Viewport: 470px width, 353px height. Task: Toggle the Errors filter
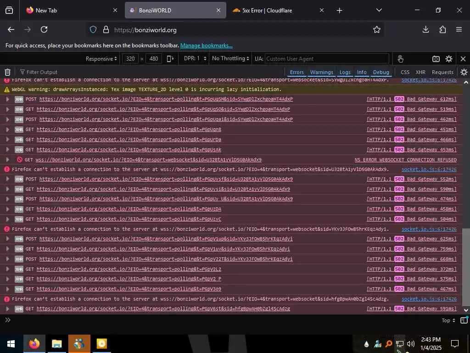pos(297,72)
